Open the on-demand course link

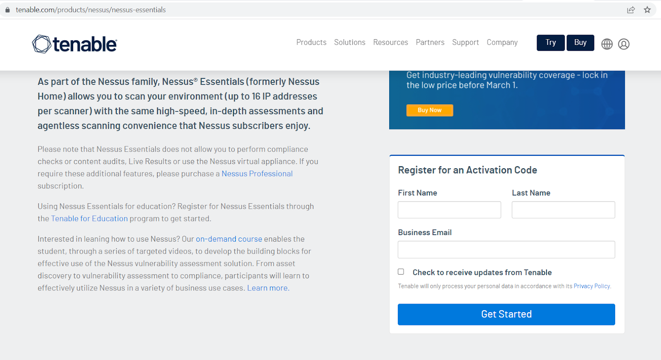(229, 239)
